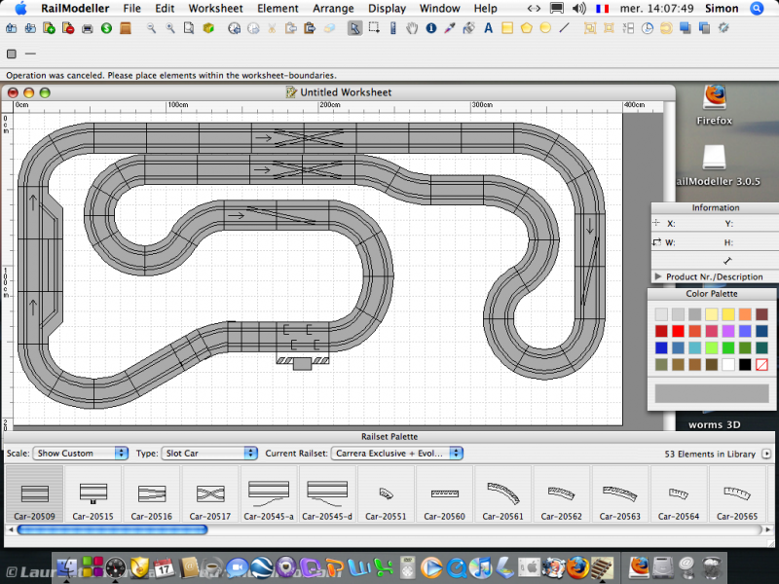Open the Scale dropdown showing Show Custom
This screenshot has width=779, height=584.
[80, 454]
